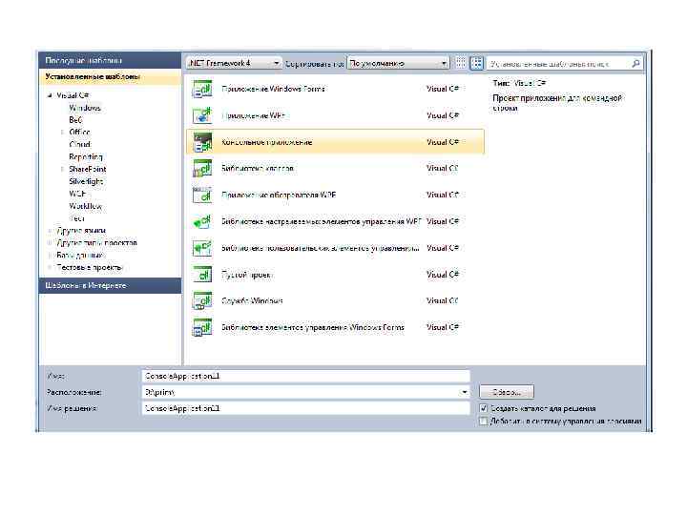Image resolution: width=687 pixels, height=515 pixels.
Task: Select the Библиотека классов template icon
Action: (202, 169)
